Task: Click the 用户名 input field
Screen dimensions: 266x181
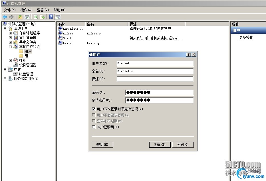Action: tap(155, 63)
